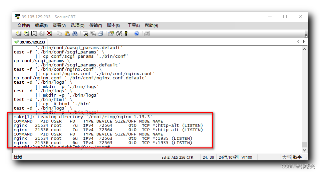Expand the toolbar overflow options arrow
The width and height of the screenshot is (320, 172).
coord(306,35)
